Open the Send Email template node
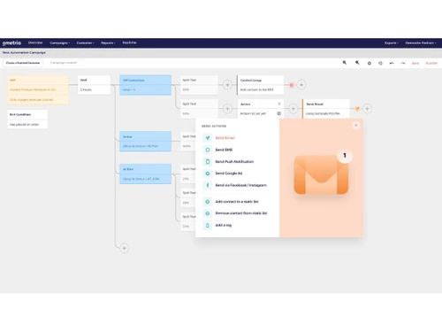The width and height of the screenshot is (442, 332). tap(326, 109)
